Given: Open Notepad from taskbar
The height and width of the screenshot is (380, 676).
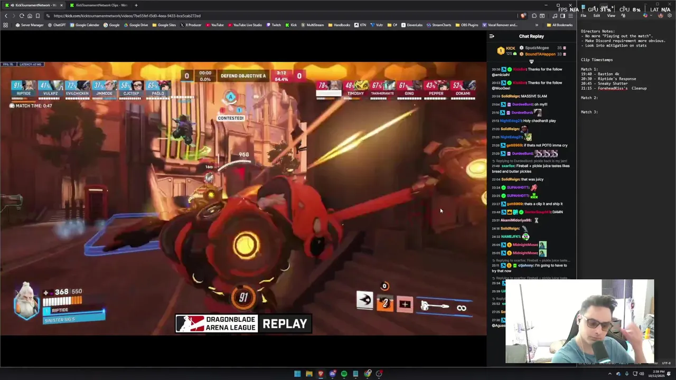Looking at the screenshot, I should (355, 374).
